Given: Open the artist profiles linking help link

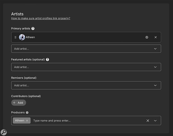Looking at the screenshot, I should 41,18.
